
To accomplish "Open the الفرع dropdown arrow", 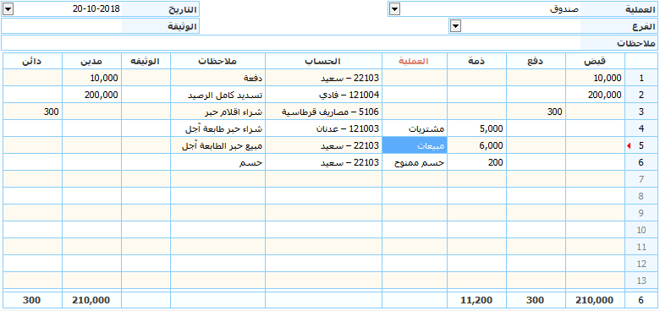I will [455, 26].
